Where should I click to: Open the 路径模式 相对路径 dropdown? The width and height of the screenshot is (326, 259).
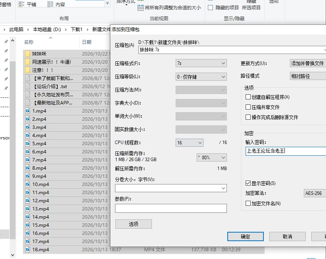tap(308, 76)
